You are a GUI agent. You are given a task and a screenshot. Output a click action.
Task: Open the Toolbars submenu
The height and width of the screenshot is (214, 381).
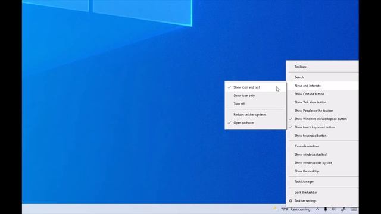coord(323,67)
